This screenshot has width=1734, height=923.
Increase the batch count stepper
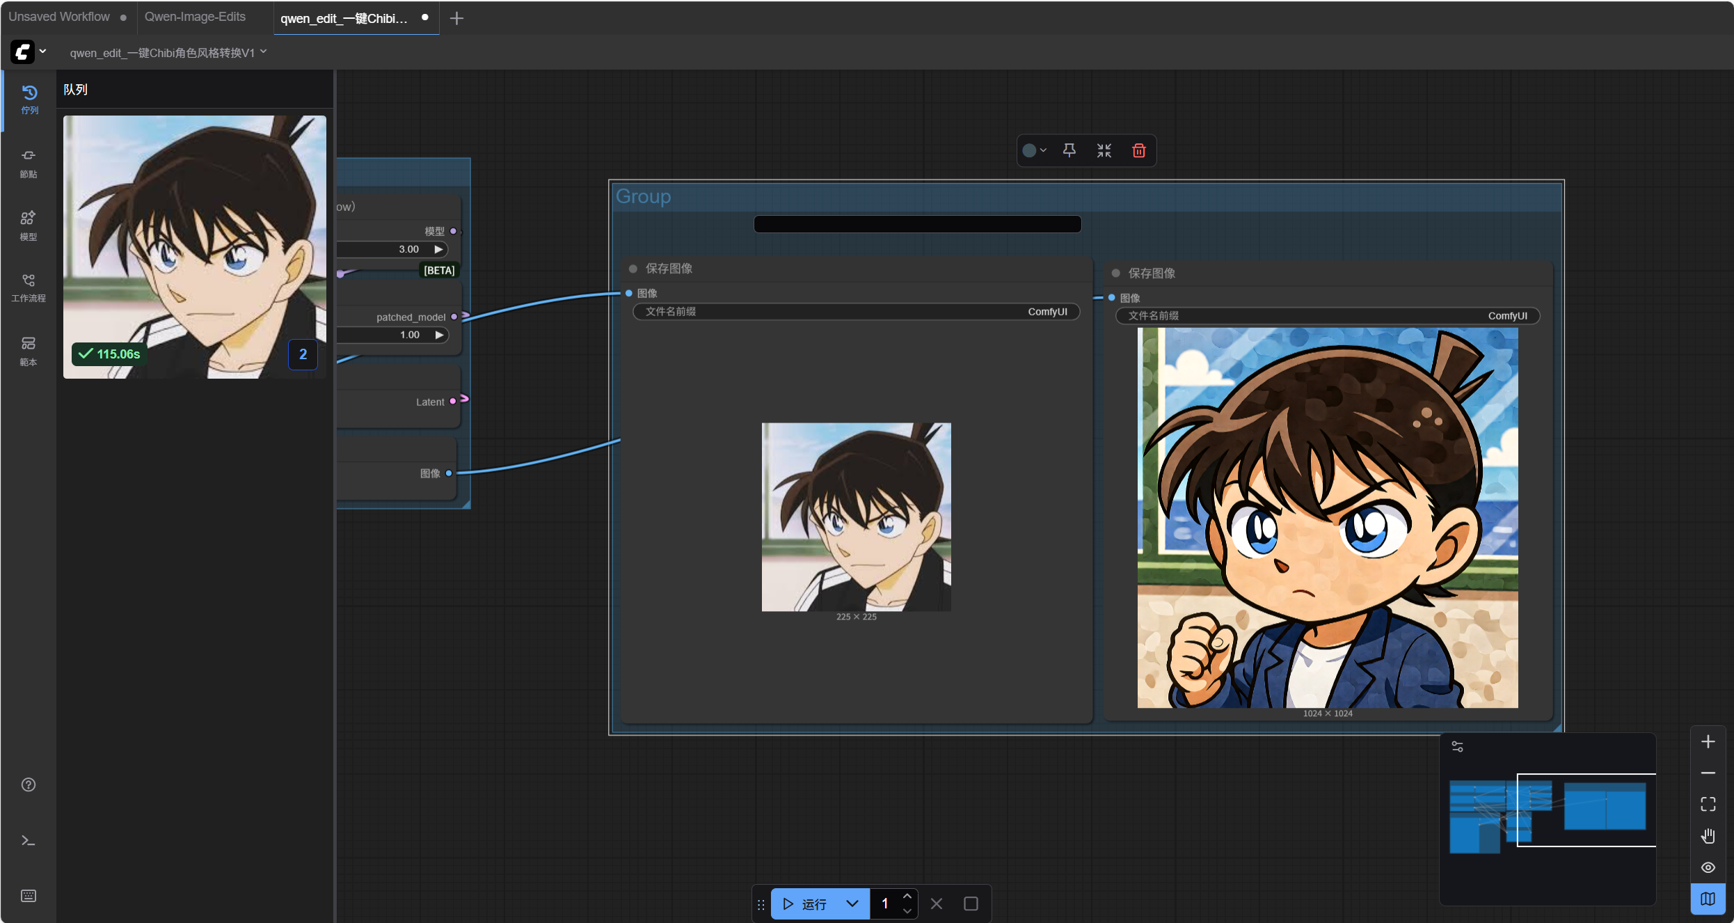click(x=907, y=897)
